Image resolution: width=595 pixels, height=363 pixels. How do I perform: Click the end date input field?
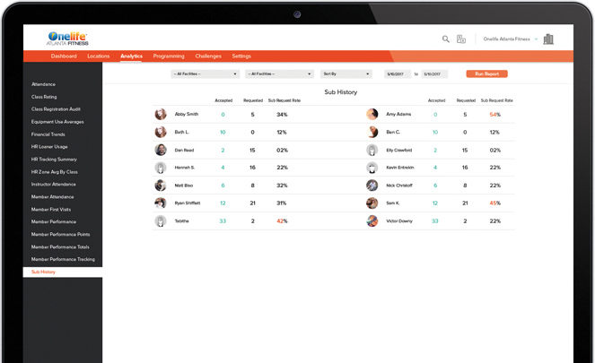434,74
